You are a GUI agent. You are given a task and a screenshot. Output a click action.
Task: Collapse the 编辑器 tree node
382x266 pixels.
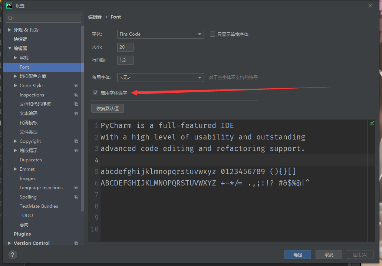(10, 48)
